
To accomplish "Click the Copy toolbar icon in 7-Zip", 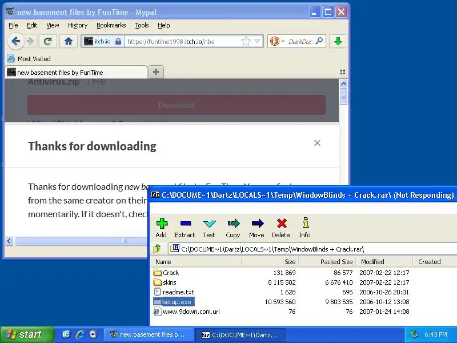I will tap(233, 228).
